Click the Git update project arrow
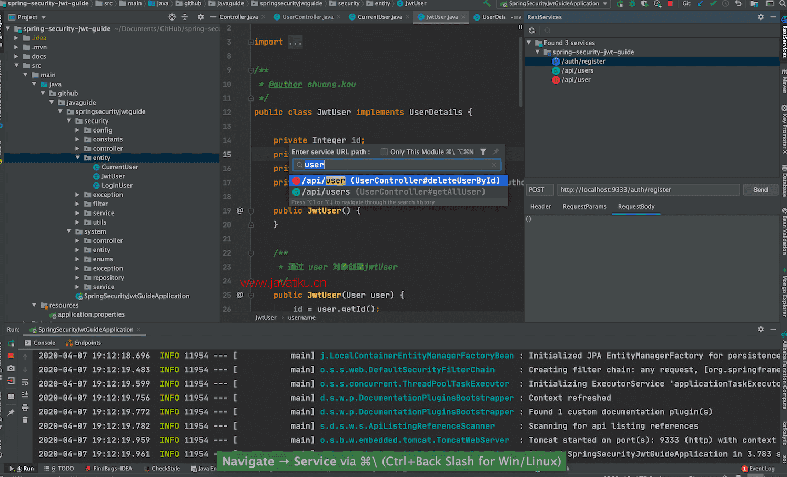The image size is (787, 477). click(x=700, y=4)
